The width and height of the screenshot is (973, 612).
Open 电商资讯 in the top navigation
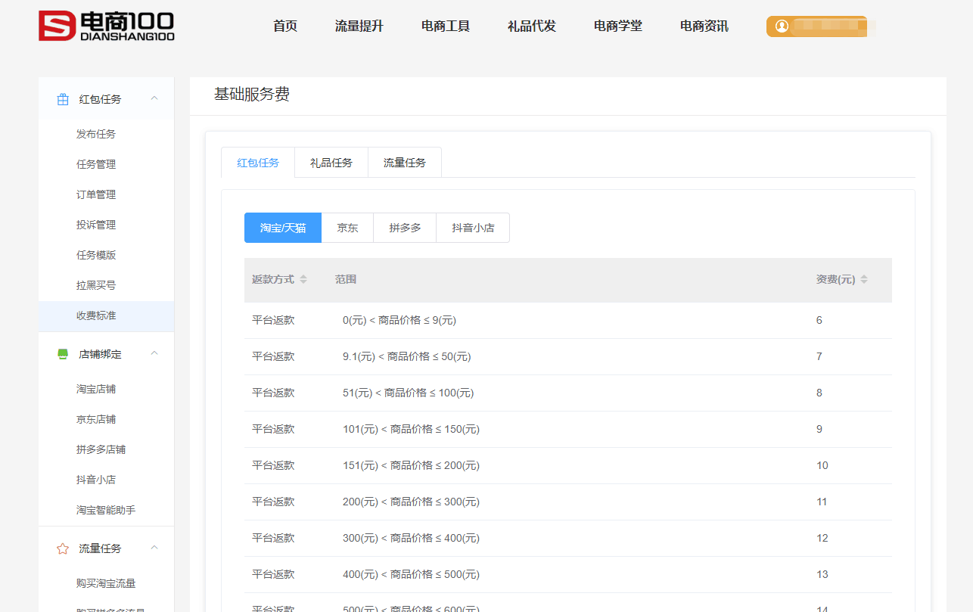(x=704, y=26)
